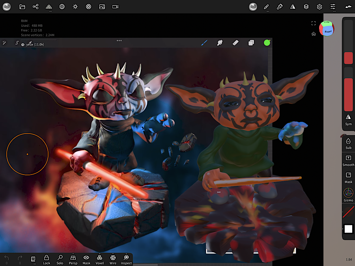This screenshot has width=355, height=266.
Task: Open the Painting dropper menu
Action: point(280,7)
